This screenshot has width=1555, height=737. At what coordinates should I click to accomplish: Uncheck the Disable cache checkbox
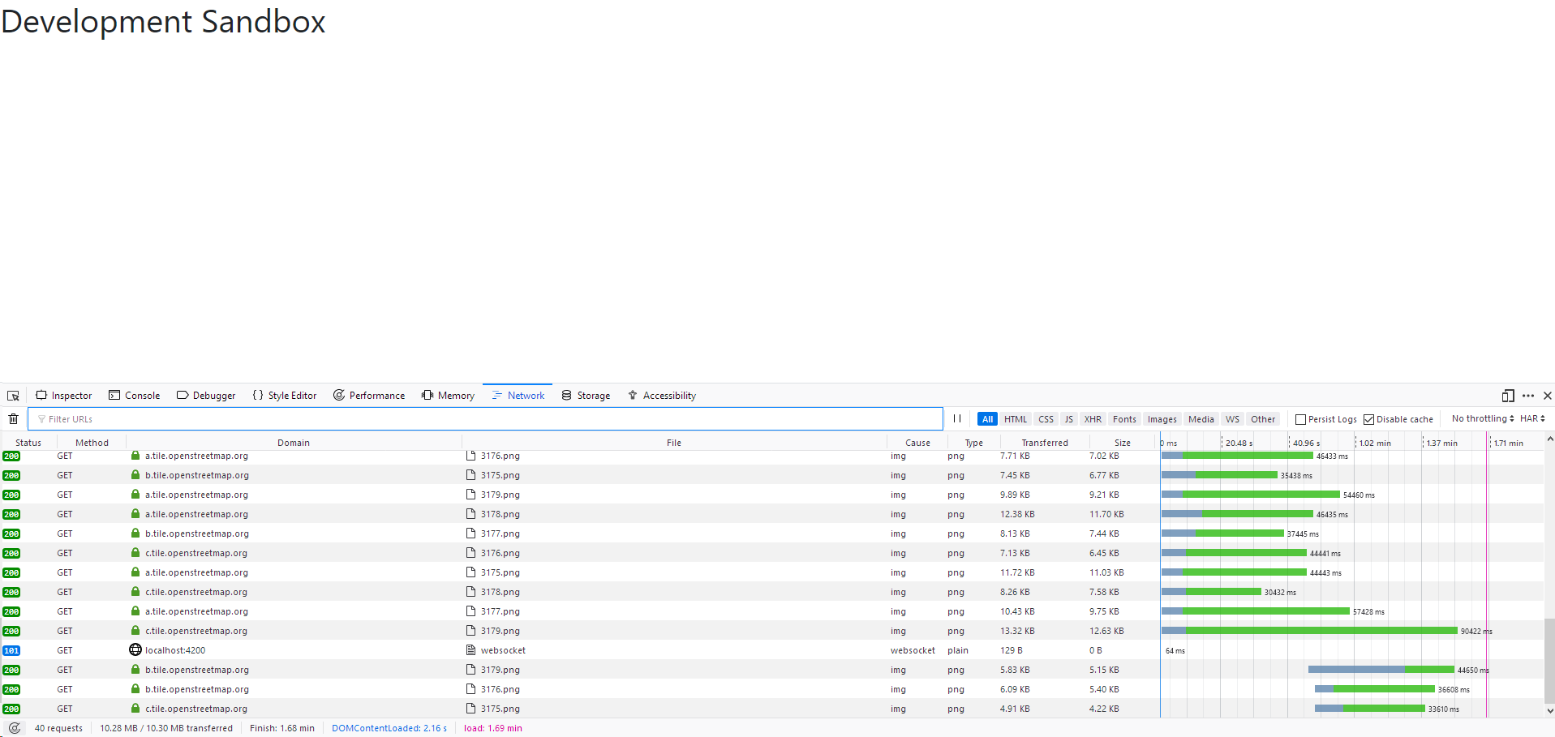pos(1368,419)
